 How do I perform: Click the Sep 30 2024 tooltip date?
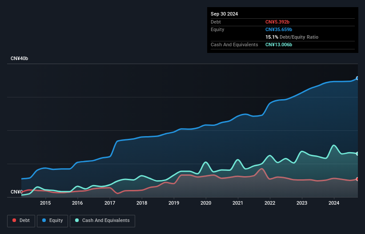pyautogui.click(x=224, y=14)
